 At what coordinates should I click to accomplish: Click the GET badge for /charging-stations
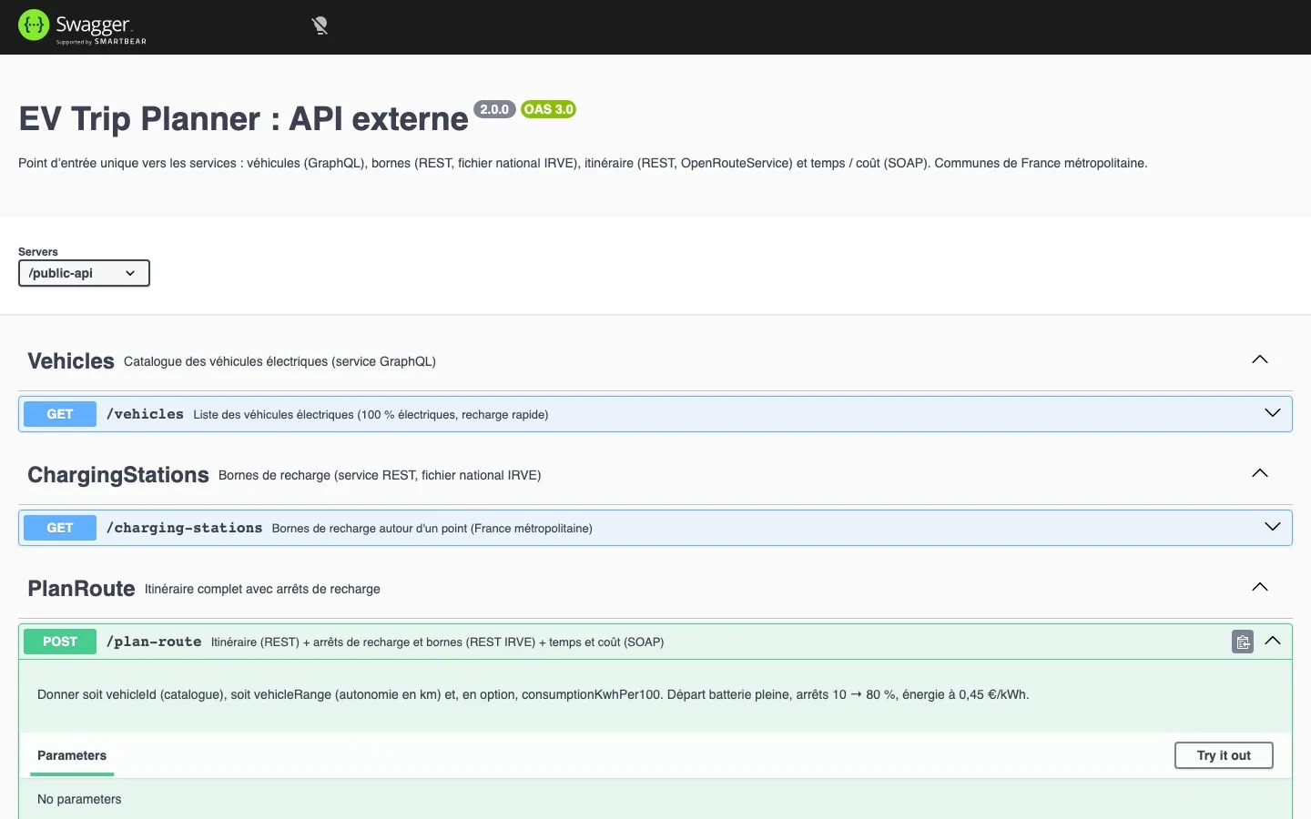tap(60, 528)
